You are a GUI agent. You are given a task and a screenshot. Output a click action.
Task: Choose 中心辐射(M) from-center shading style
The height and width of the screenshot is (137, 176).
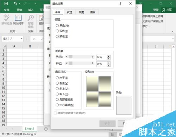(57, 105)
